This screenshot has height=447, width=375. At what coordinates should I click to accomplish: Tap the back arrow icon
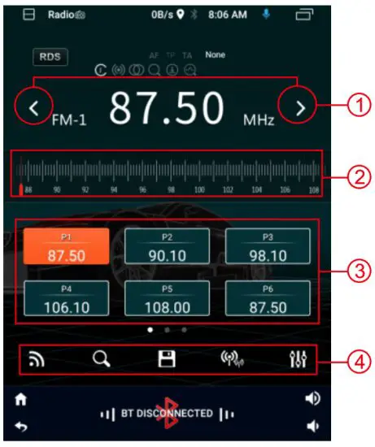tap(21, 427)
